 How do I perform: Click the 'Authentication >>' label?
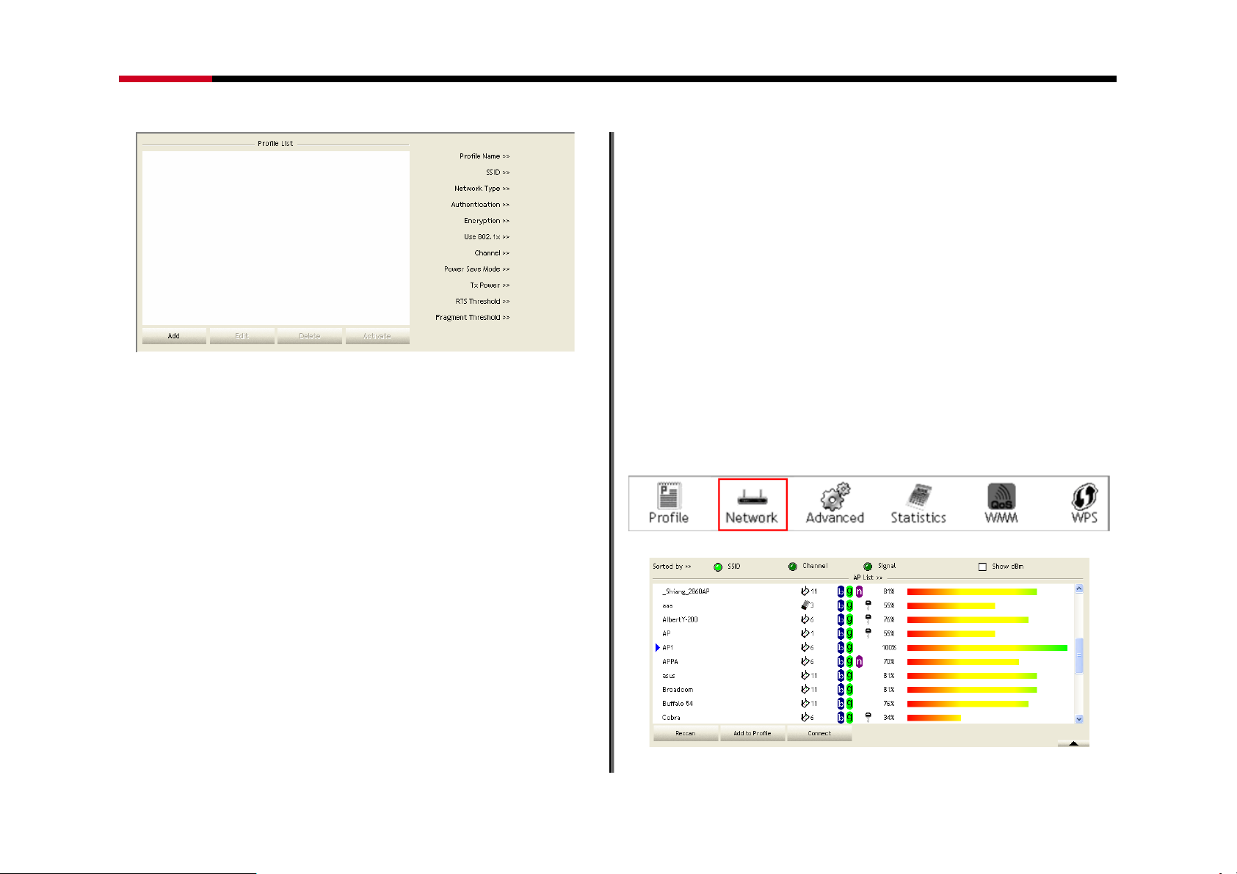pos(480,205)
